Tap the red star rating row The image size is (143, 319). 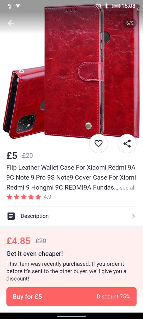[24, 197]
